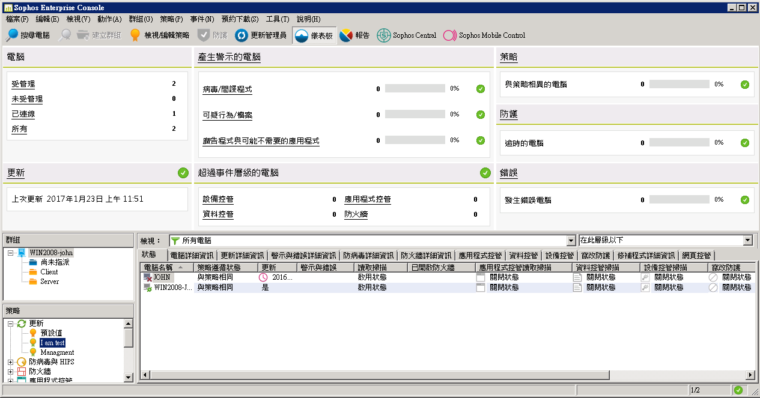
Task: Select the Client group folder
Action: pos(49,272)
